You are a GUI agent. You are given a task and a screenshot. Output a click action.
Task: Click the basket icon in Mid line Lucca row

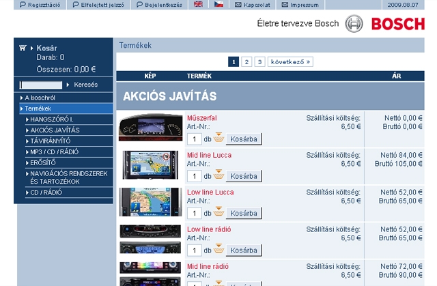pos(218,174)
